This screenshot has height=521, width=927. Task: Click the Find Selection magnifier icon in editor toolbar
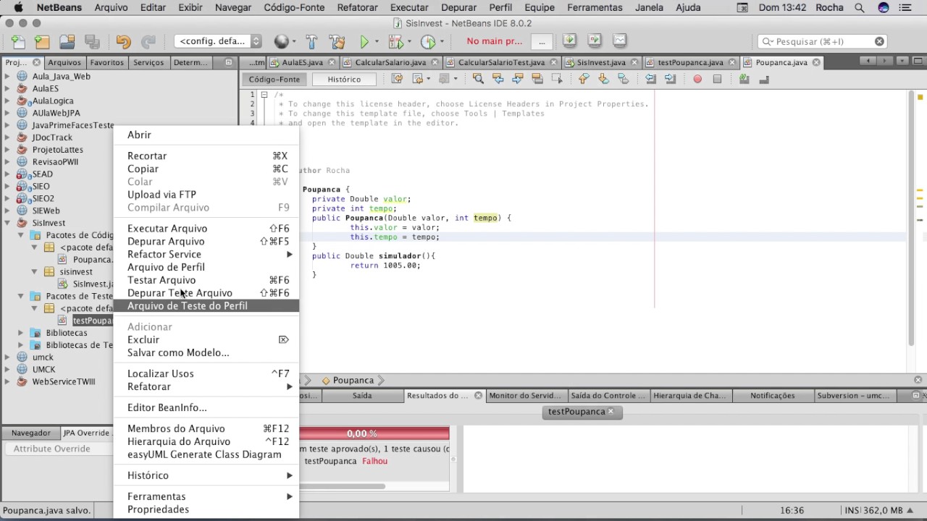pos(478,79)
